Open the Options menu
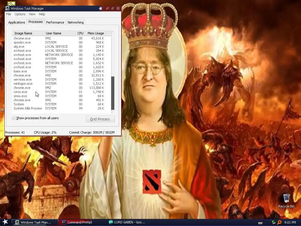The height and width of the screenshot is (226, 301). [20, 14]
